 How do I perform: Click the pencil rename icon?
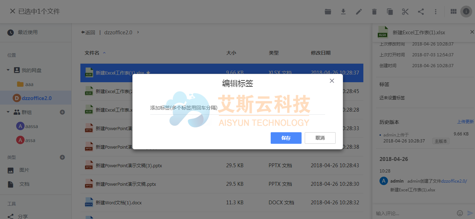pyautogui.click(x=359, y=12)
